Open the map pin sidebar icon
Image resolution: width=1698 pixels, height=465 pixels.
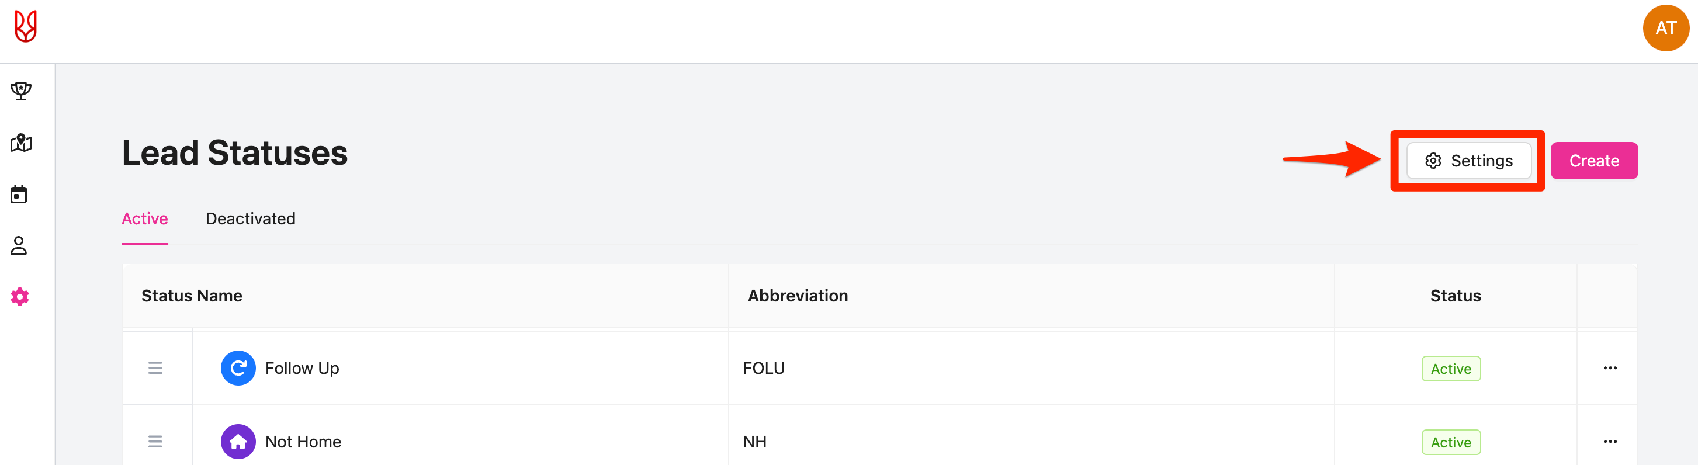click(21, 143)
